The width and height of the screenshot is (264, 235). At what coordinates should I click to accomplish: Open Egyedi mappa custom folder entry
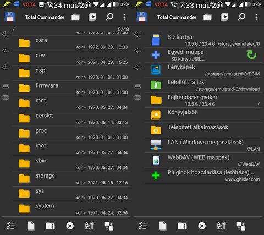pos(204,55)
